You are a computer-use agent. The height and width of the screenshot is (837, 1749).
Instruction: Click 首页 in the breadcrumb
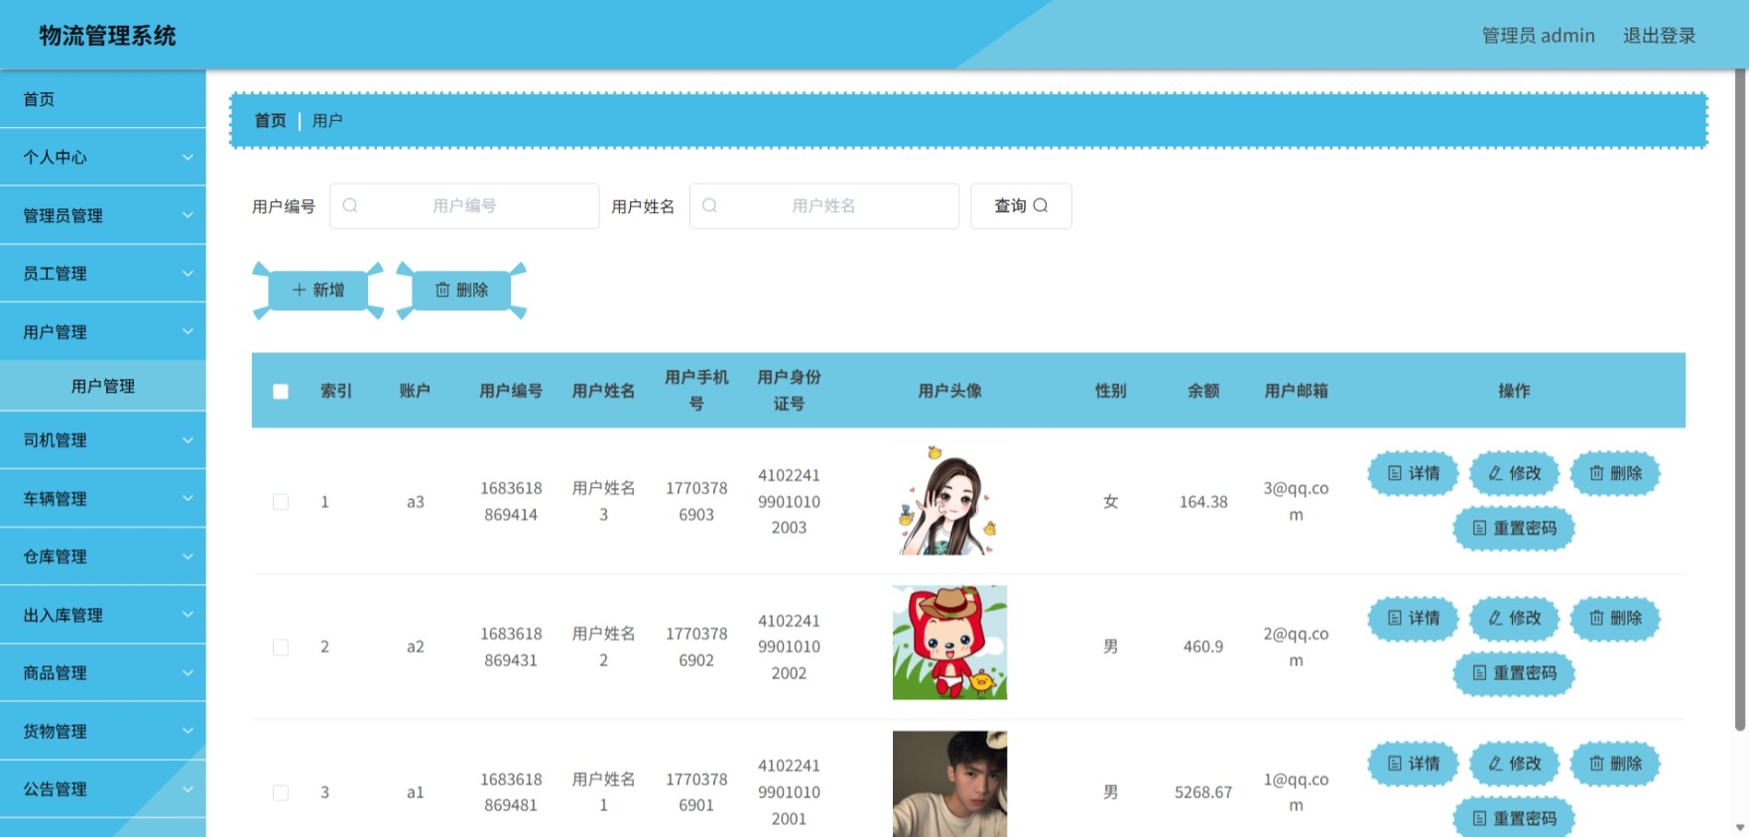270,120
